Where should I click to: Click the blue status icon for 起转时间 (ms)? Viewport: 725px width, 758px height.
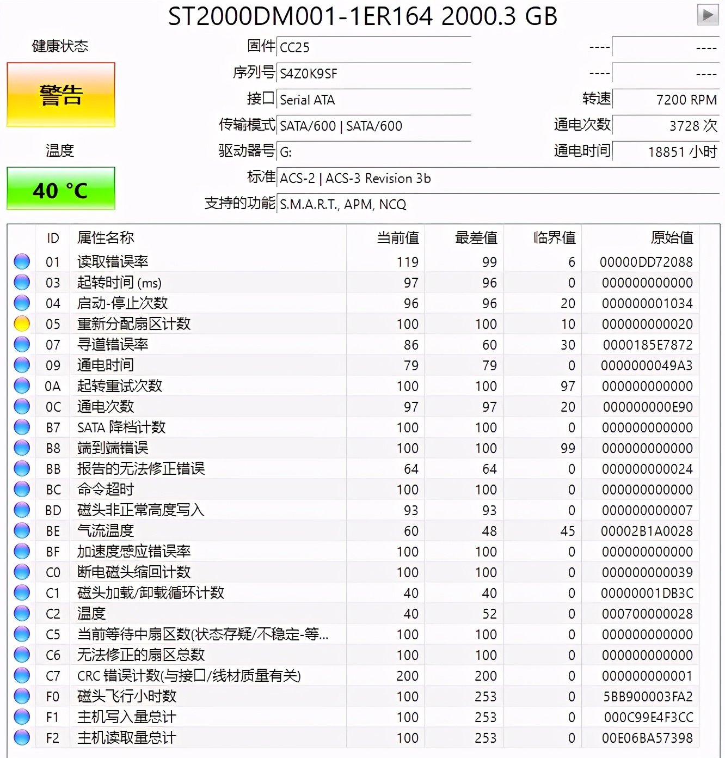click(x=22, y=283)
